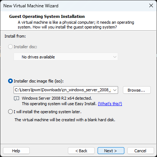157x157 pixels.
Task: Open the What's this? Easy Install link
Action: (x=110, y=104)
